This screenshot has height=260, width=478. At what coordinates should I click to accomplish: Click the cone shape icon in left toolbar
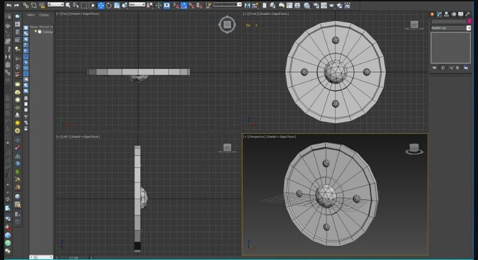pyautogui.click(x=18, y=115)
